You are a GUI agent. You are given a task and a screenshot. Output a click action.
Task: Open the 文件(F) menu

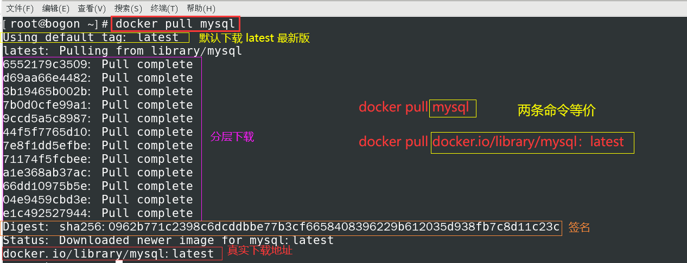click(x=20, y=9)
